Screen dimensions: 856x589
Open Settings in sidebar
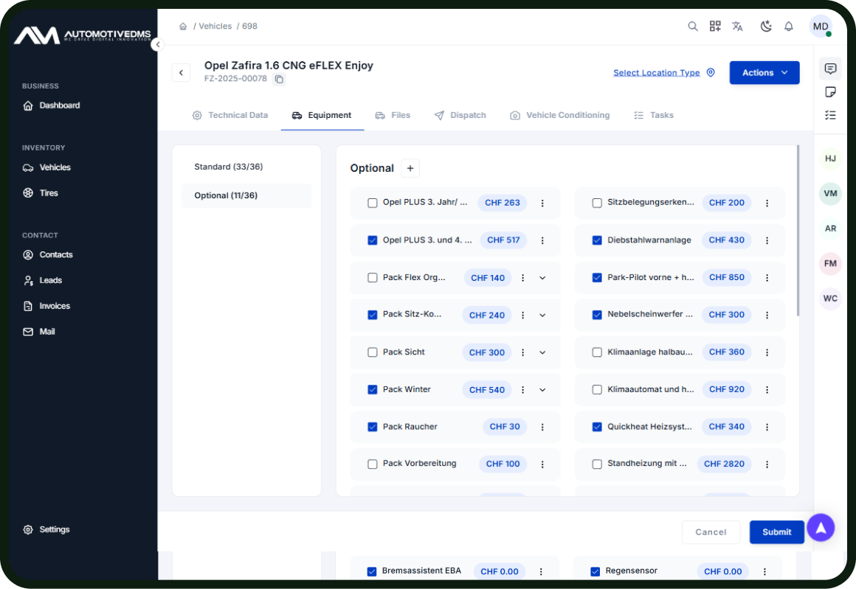point(46,529)
